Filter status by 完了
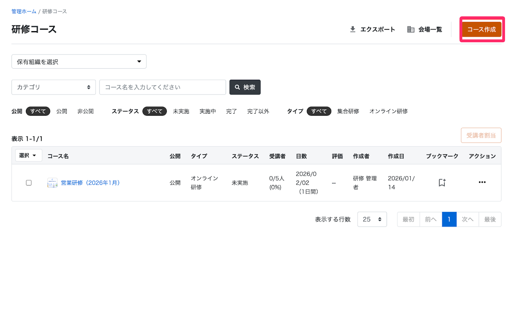 (232, 111)
